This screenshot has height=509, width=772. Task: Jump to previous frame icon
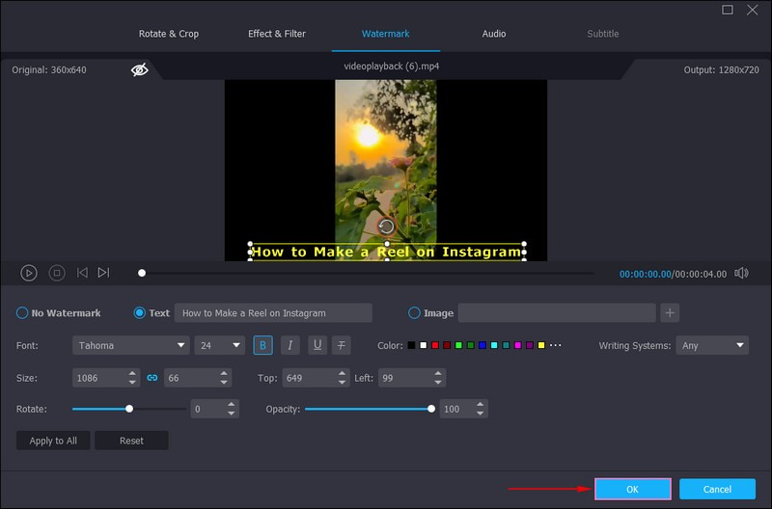pos(82,273)
